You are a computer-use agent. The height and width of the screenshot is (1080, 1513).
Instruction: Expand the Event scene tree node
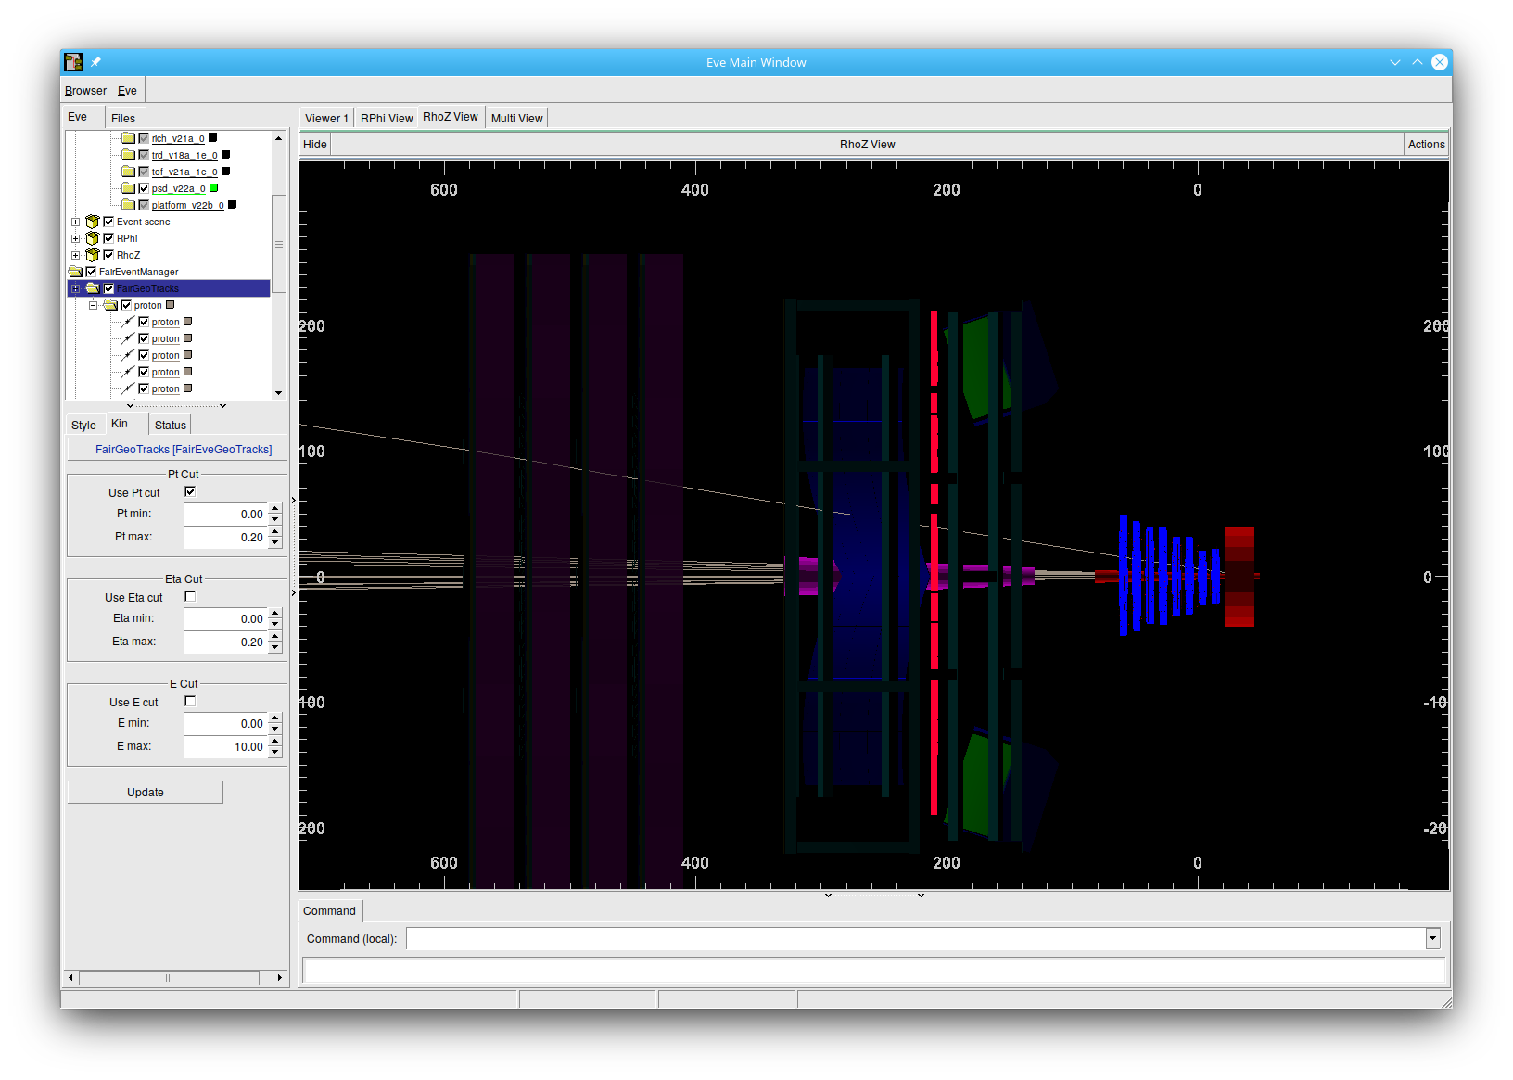(x=75, y=222)
